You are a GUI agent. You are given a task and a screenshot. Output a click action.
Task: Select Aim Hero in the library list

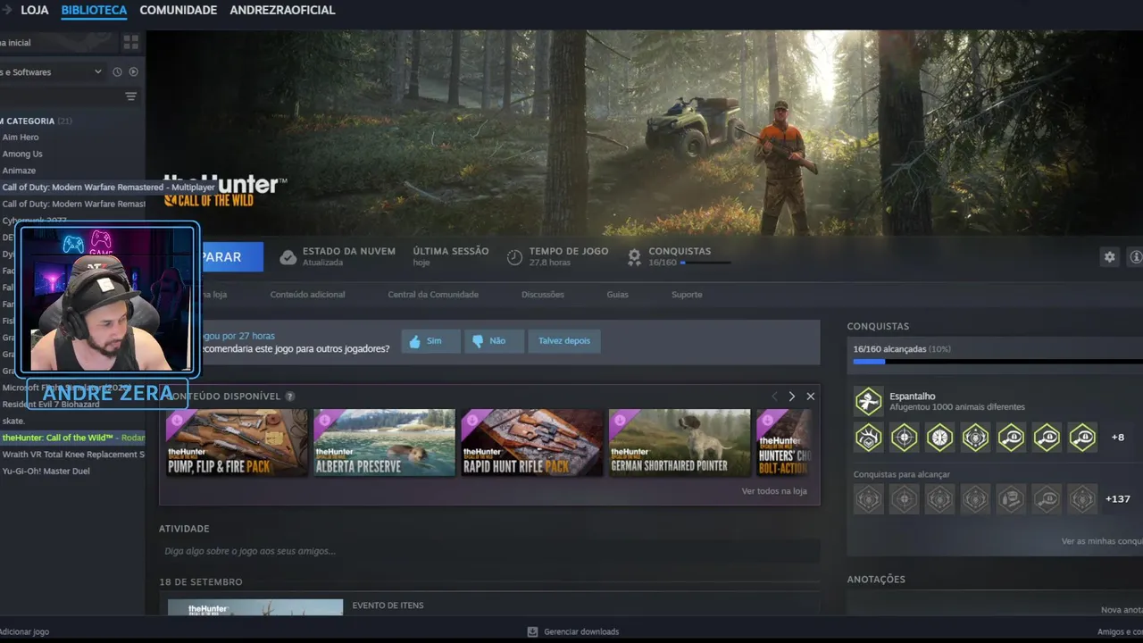[x=21, y=138]
